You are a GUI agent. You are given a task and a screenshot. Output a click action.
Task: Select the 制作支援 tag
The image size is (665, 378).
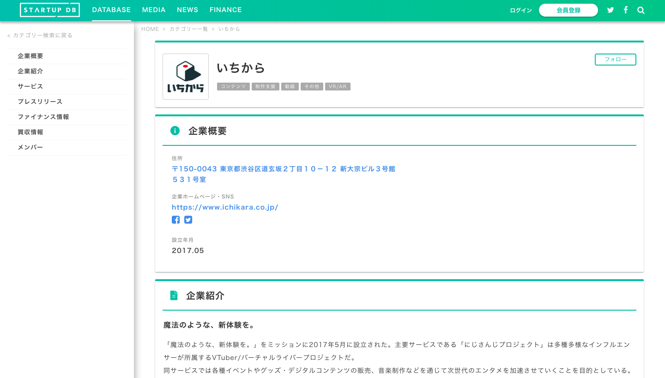pos(266,86)
